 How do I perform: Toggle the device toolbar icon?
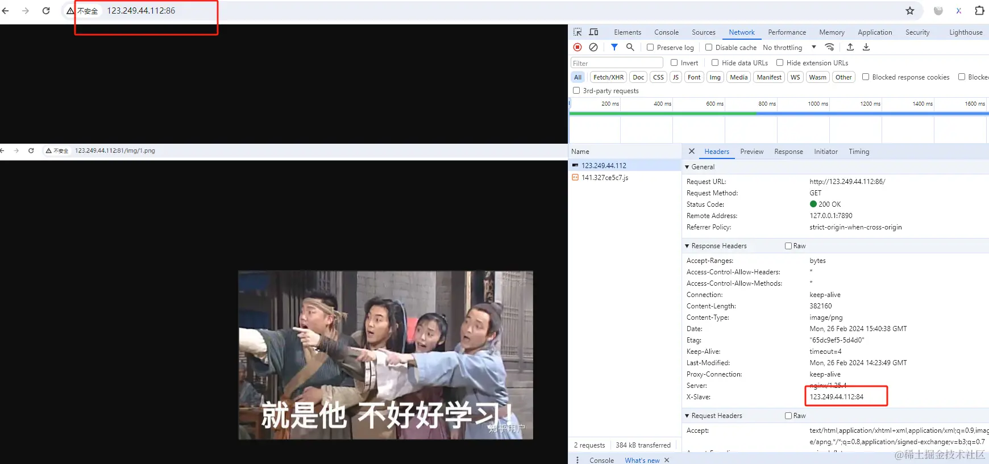pyautogui.click(x=593, y=32)
